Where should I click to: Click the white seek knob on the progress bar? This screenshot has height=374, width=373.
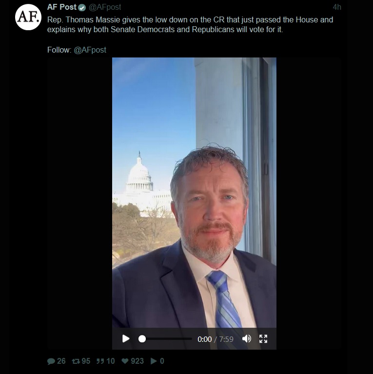(x=142, y=339)
